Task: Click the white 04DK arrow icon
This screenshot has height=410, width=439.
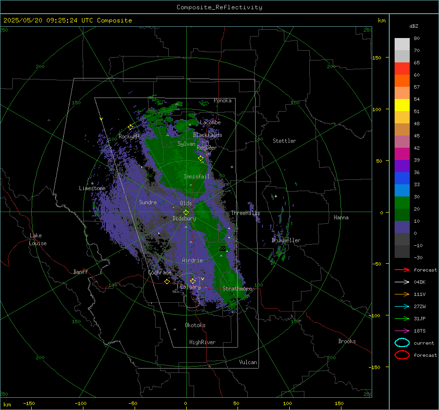Action: [x=402, y=282]
